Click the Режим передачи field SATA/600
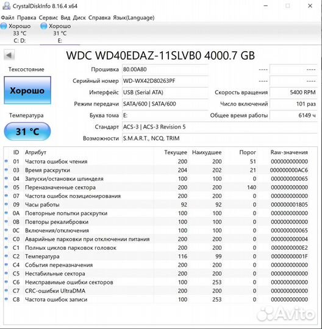Image resolution: width=322 pixels, height=329 pixels. [x=165, y=104]
